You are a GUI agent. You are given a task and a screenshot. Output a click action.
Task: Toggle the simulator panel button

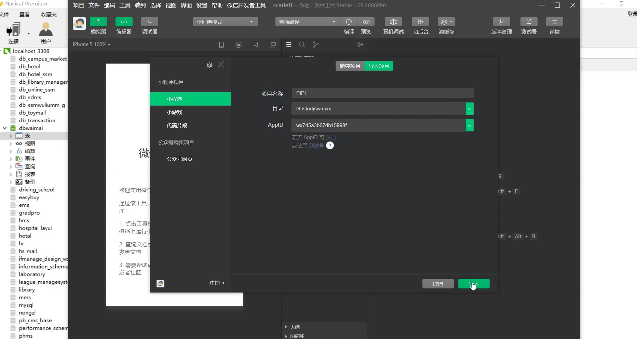click(98, 22)
